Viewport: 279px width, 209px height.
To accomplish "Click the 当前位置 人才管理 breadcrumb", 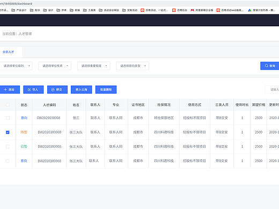I will (17, 34).
